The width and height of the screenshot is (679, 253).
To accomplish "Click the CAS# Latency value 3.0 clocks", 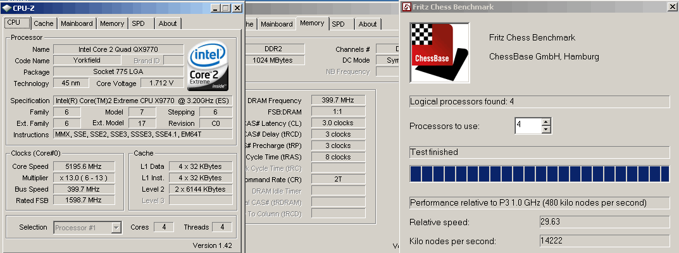I will tap(338, 123).
